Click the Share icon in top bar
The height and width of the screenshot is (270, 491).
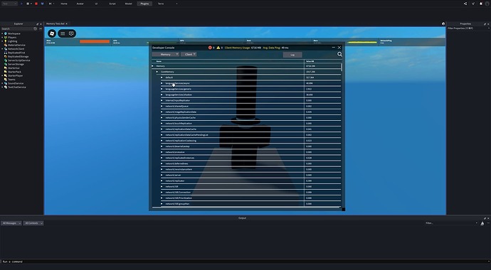tap(465, 4)
